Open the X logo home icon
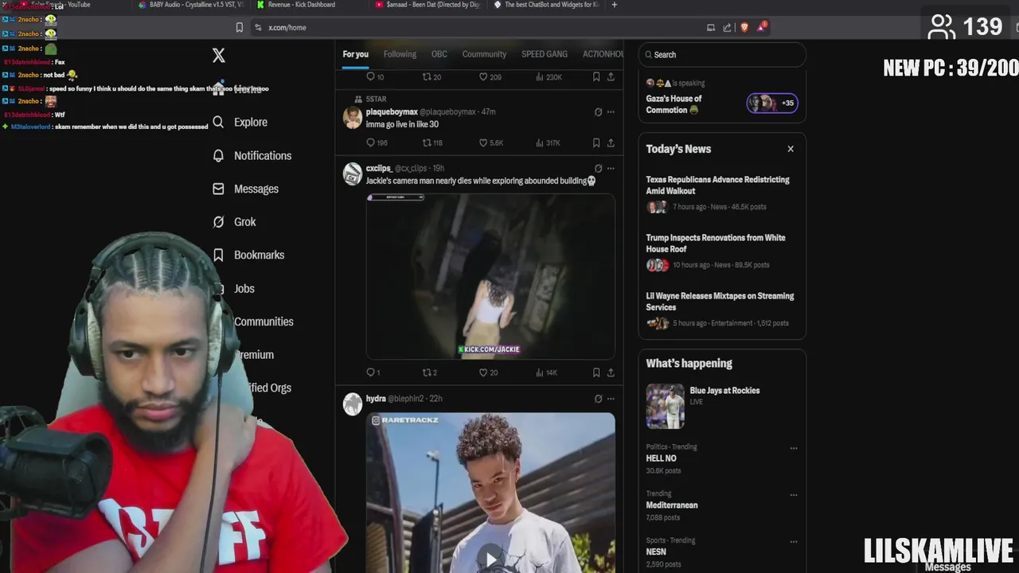 (219, 55)
